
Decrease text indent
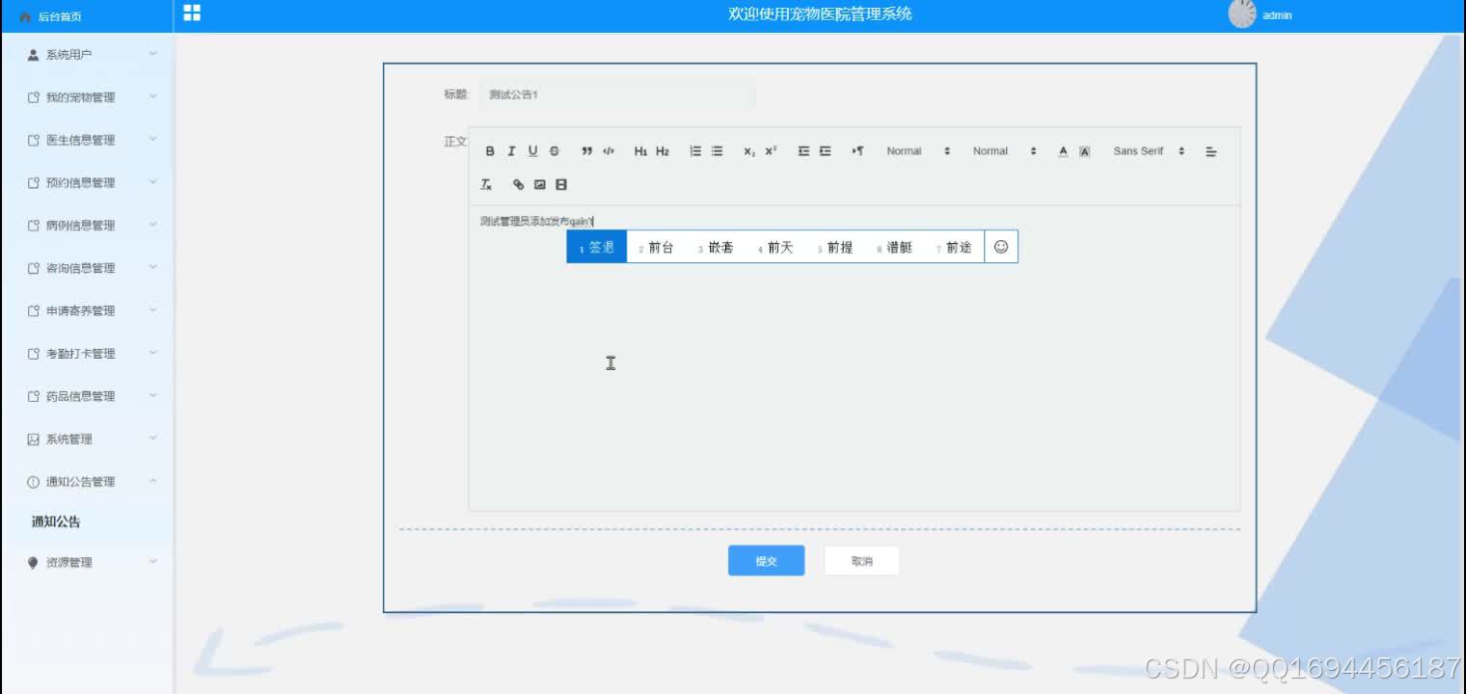[x=803, y=151]
